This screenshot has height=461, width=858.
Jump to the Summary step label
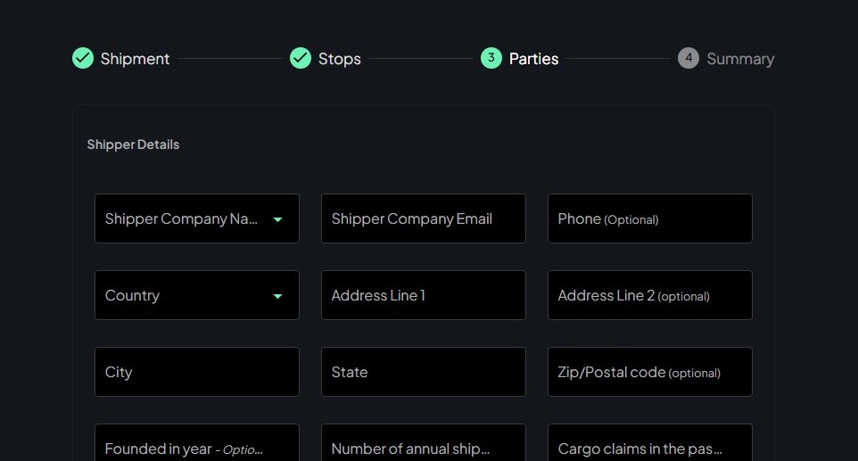tap(740, 59)
